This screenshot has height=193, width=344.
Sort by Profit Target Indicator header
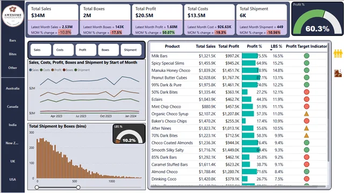tap(306, 47)
